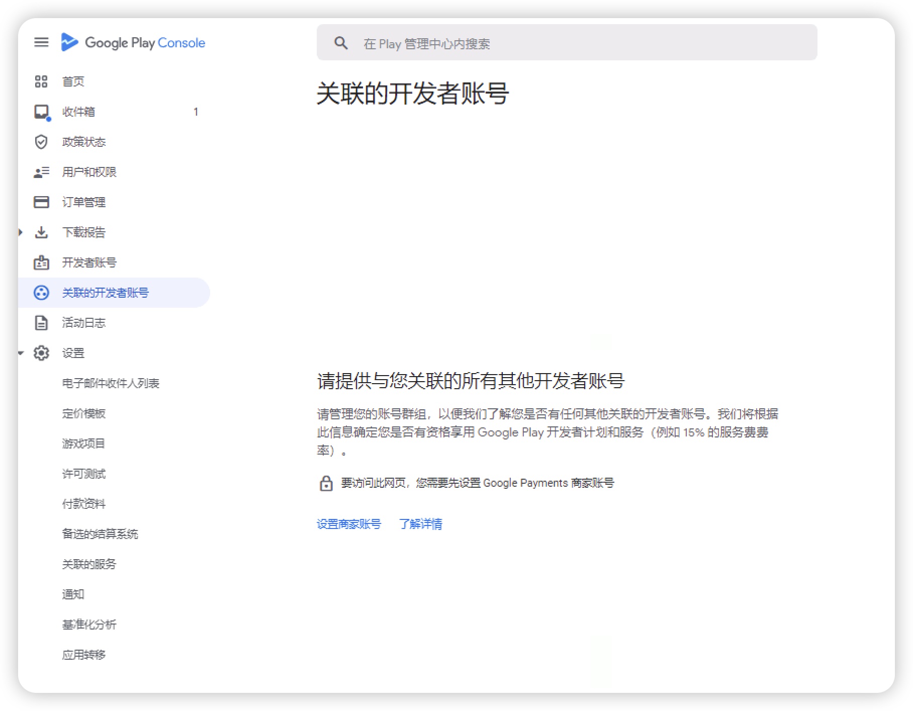The image size is (913, 711).
Task: Open 政策状态 page
Action: [x=84, y=142]
